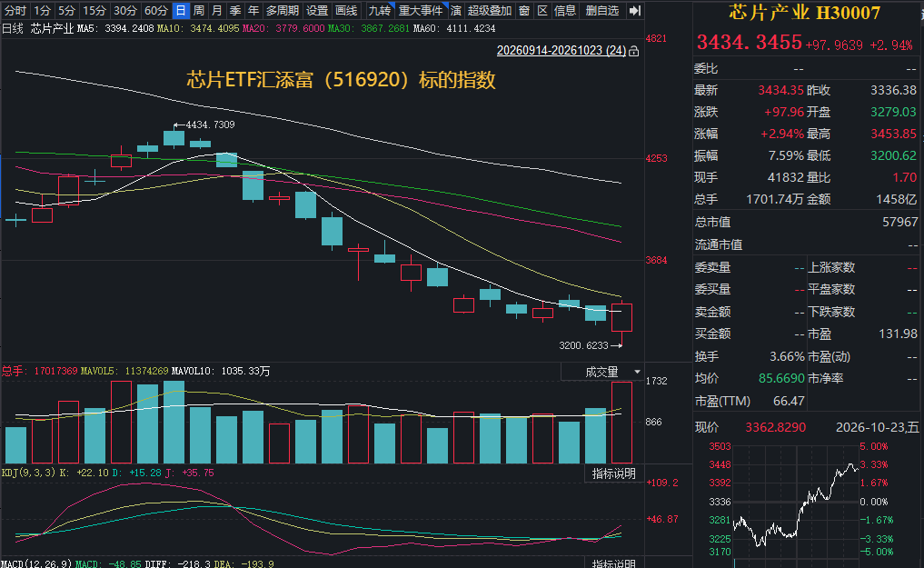Click the MA5: 3394.2408 legend label

pos(115,28)
